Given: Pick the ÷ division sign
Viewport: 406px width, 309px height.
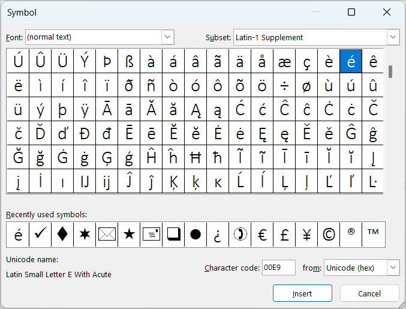Looking at the screenshot, I should tap(284, 85).
